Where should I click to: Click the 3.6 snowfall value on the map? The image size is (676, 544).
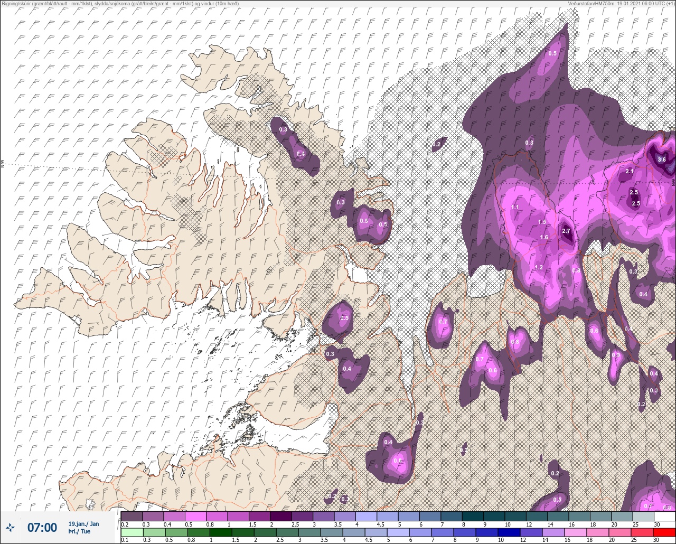662,160
